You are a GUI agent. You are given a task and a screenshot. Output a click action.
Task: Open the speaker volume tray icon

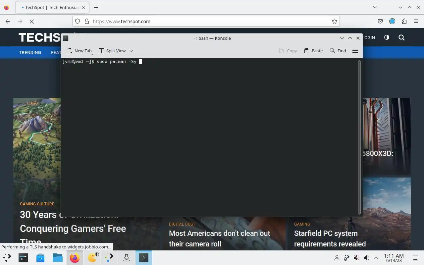click(x=367, y=258)
